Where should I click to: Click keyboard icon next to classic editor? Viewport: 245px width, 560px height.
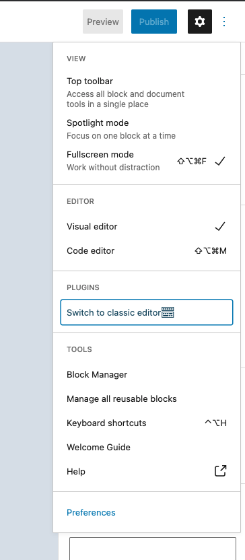point(168,312)
